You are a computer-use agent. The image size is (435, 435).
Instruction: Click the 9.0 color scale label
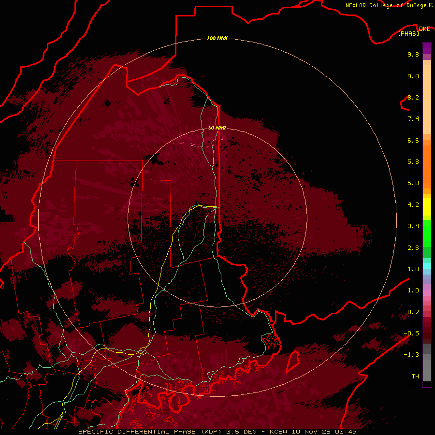pyautogui.click(x=413, y=76)
